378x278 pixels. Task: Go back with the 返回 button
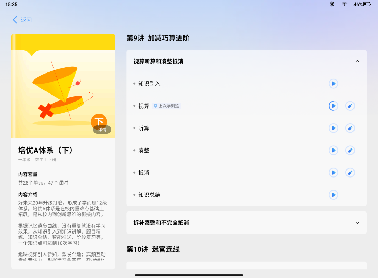[22, 20]
